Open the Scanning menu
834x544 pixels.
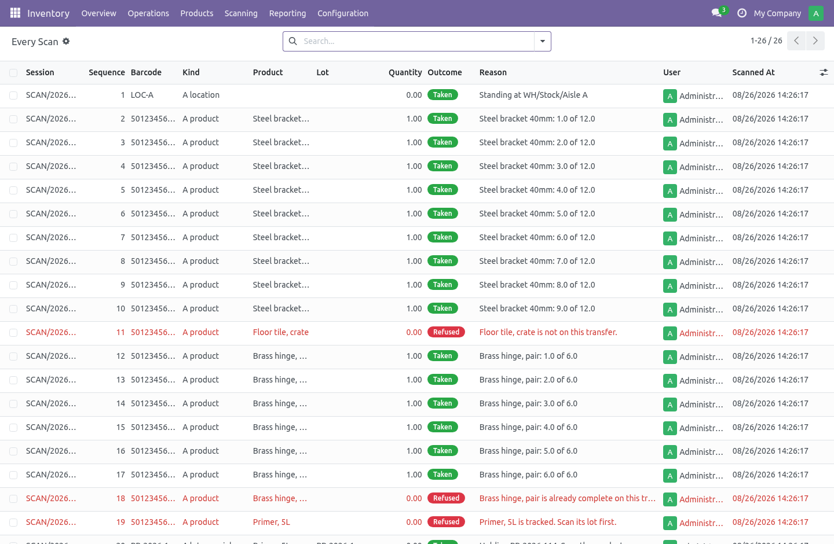tap(241, 13)
